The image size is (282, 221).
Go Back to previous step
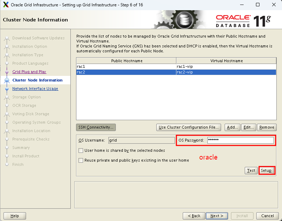[x=194, y=216]
